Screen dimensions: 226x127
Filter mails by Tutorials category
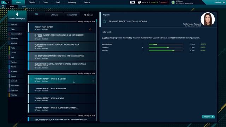[17, 95]
